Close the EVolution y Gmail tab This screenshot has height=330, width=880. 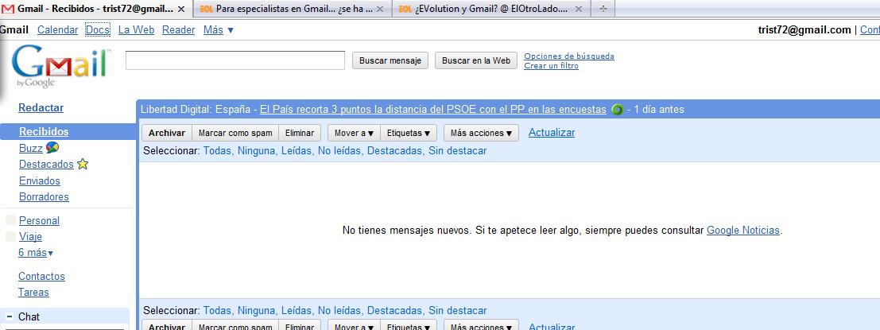pos(579,9)
